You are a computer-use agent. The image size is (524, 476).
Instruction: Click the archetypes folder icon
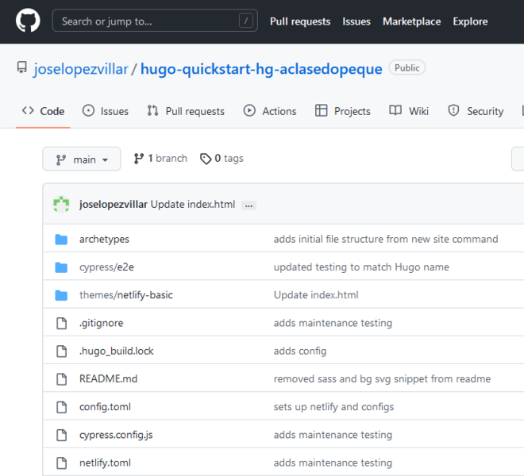click(x=61, y=239)
